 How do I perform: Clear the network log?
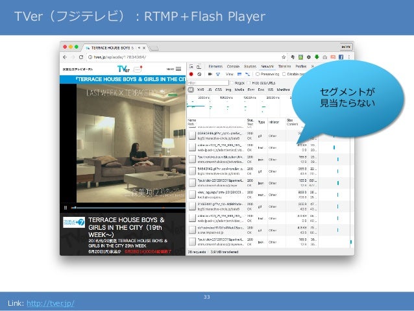point(199,74)
